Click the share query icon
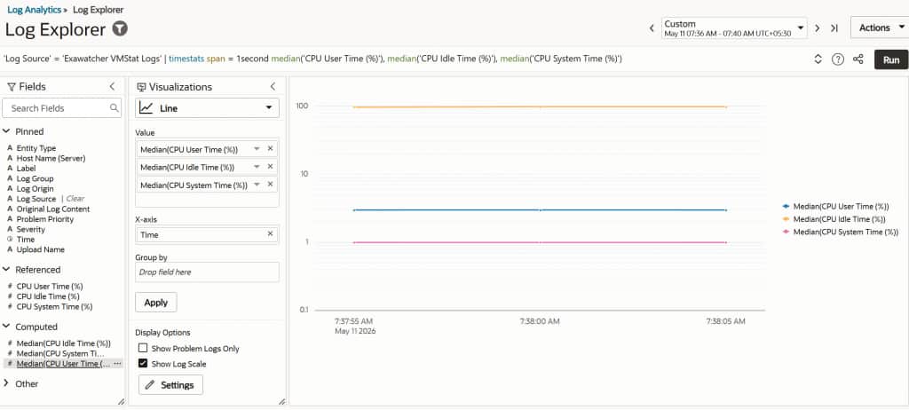The image size is (909, 410). (x=858, y=59)
